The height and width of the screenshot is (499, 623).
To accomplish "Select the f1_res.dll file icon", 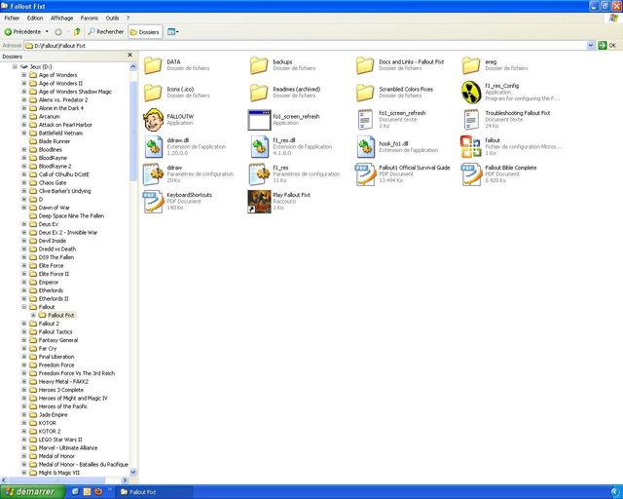I will [260, 147].
